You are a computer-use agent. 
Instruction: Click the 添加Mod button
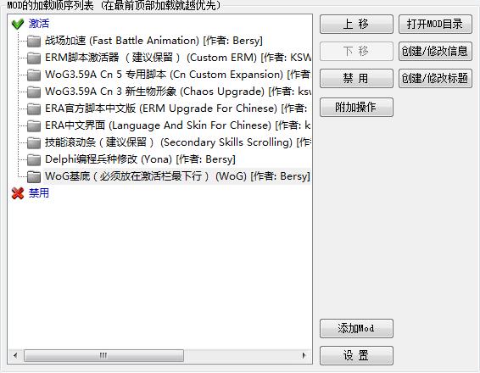[356, 328]
